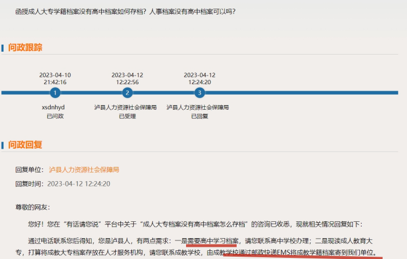
Task: Click the question text about 函授成人大专学籍档案
Action: tap(126, 12)
